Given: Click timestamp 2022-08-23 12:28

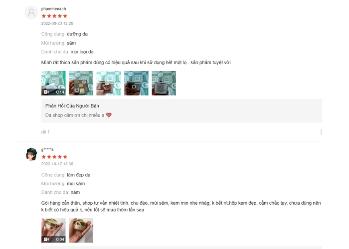Looking at the screenshot, I should 57,23.
